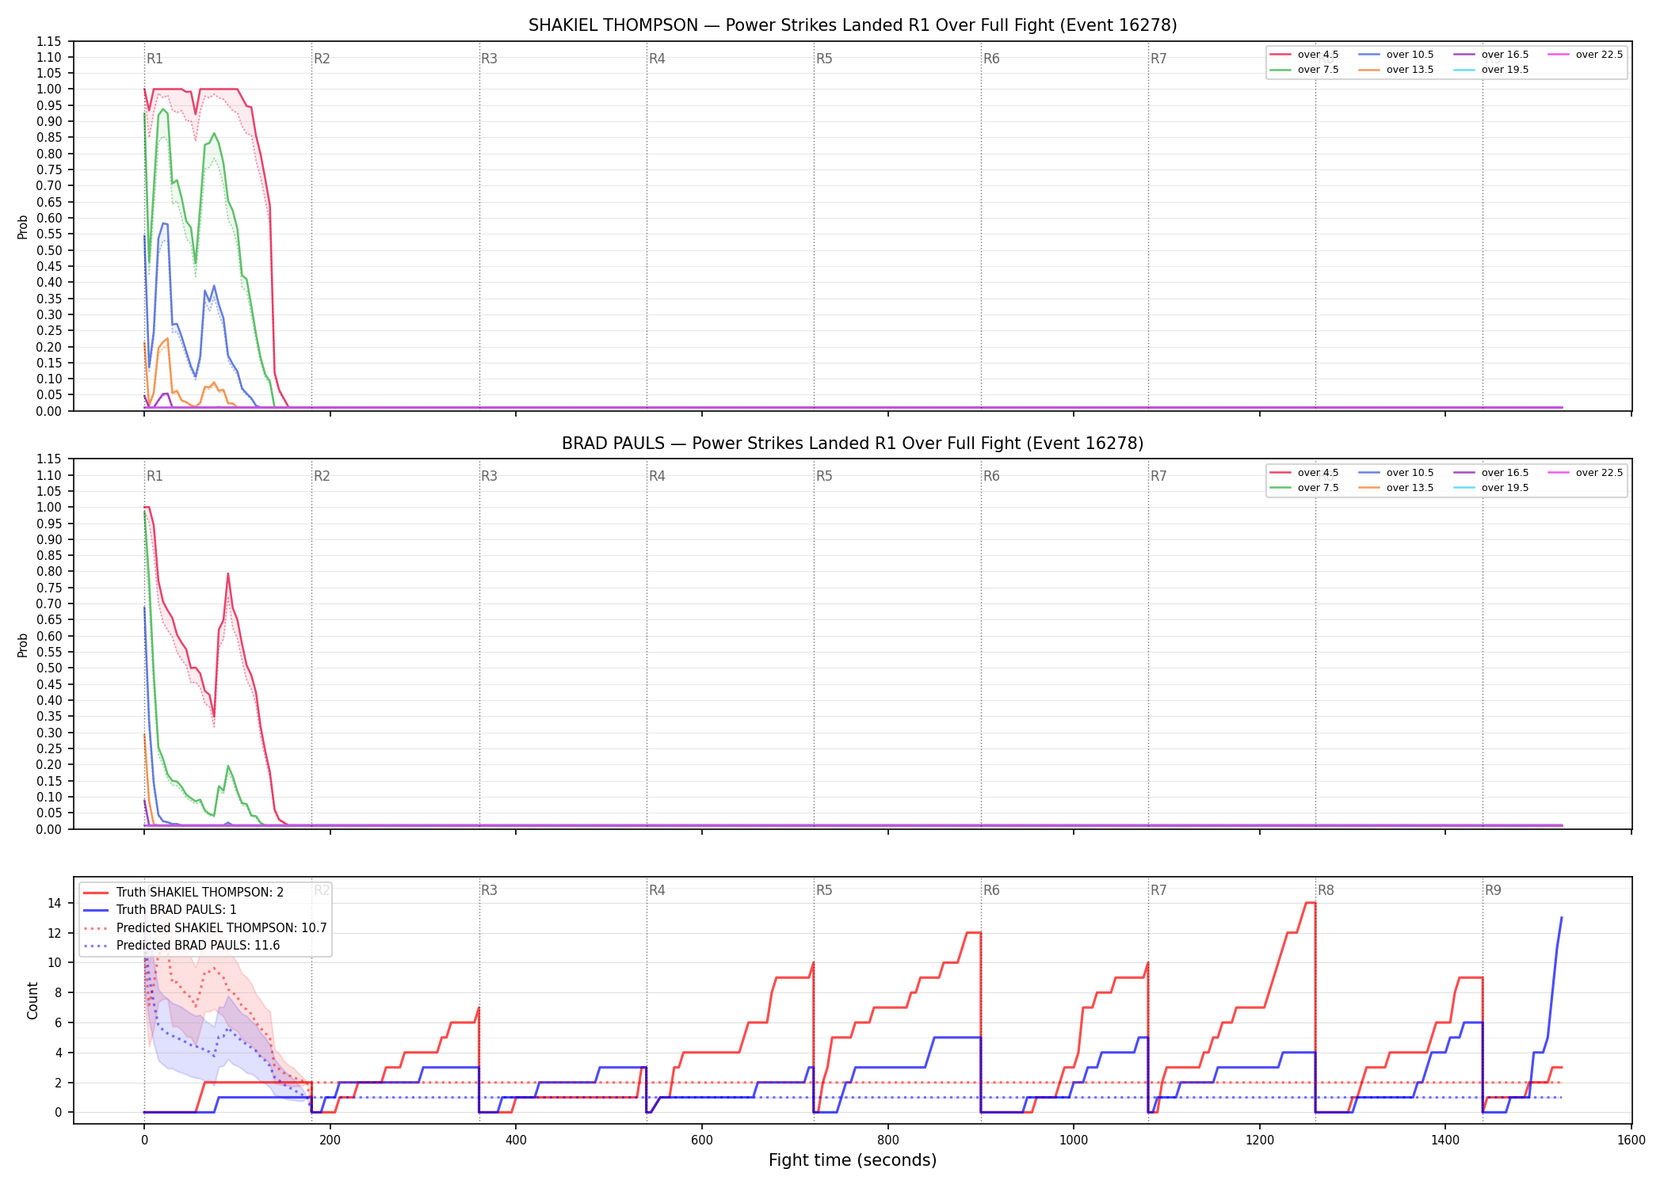Click the R3 round label in Count chart
Screen dimensions: 1664x1188
point(489,890)
